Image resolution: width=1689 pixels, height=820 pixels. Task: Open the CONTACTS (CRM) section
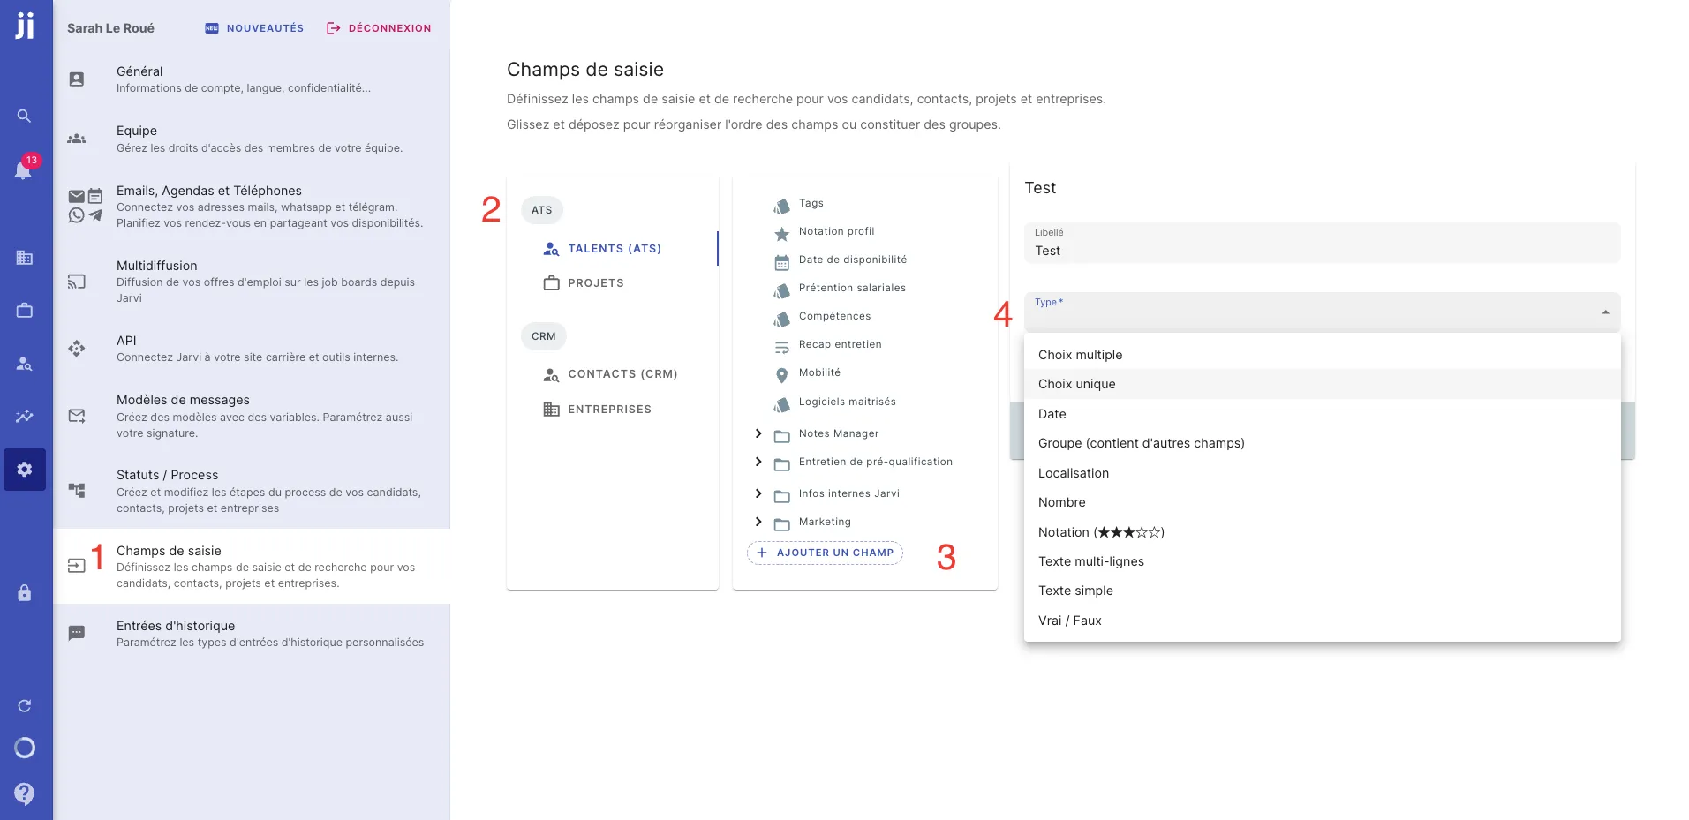pyautogui.click(x=623, y=373)
